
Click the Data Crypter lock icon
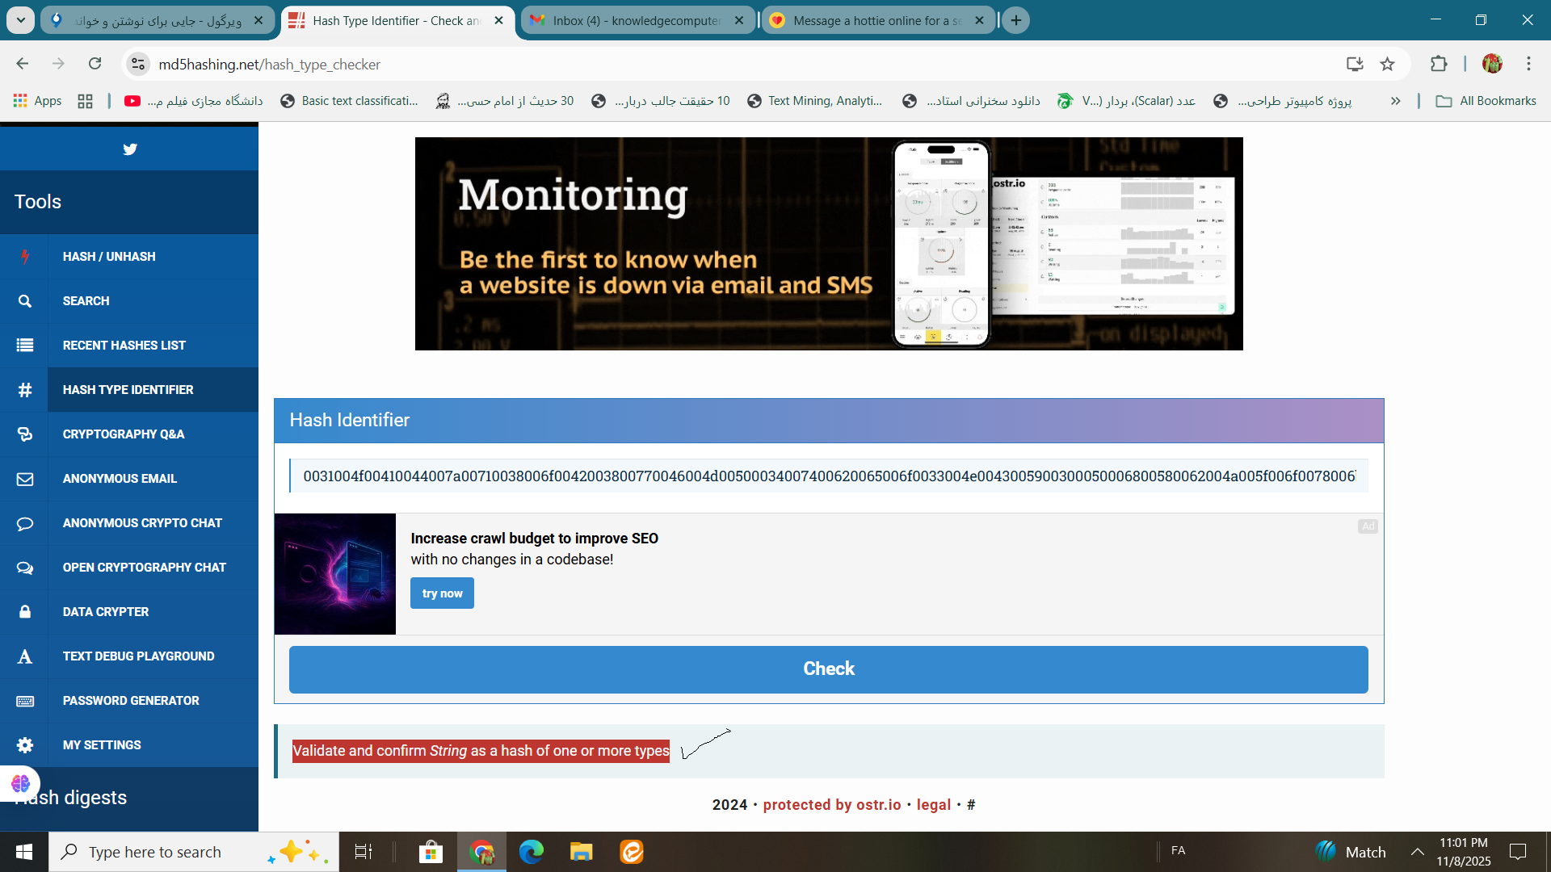(25, 612)
